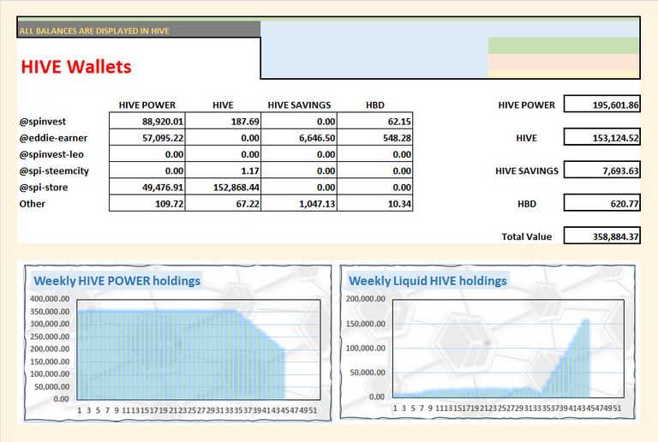
Task: Select the @eddie-earner row label
Action: coord(53,138)
